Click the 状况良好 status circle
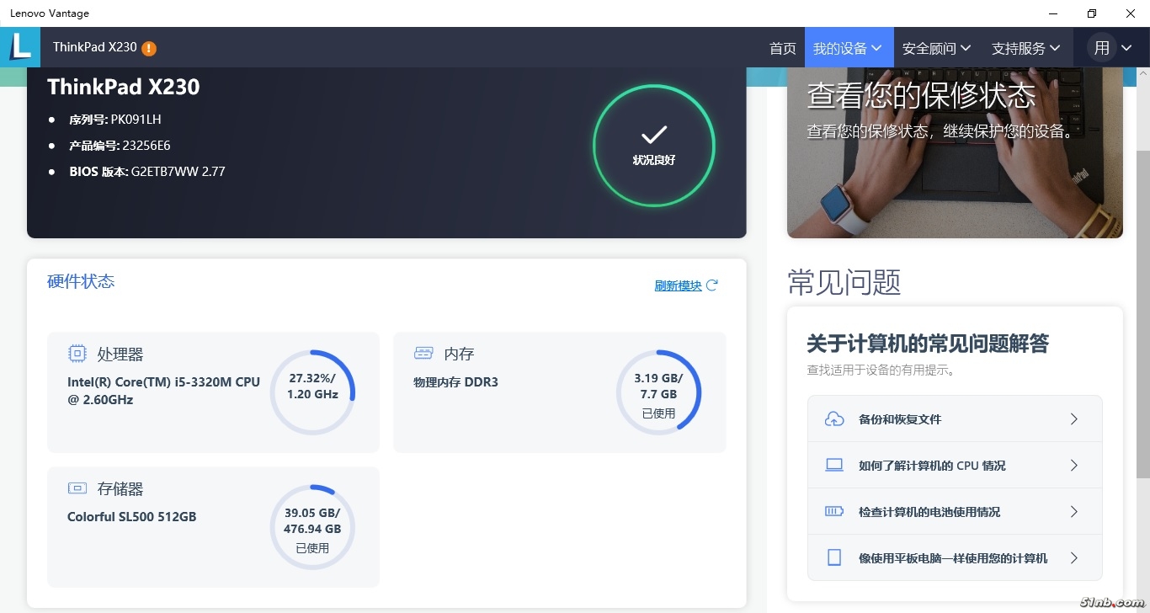 (x=654, y=146)
